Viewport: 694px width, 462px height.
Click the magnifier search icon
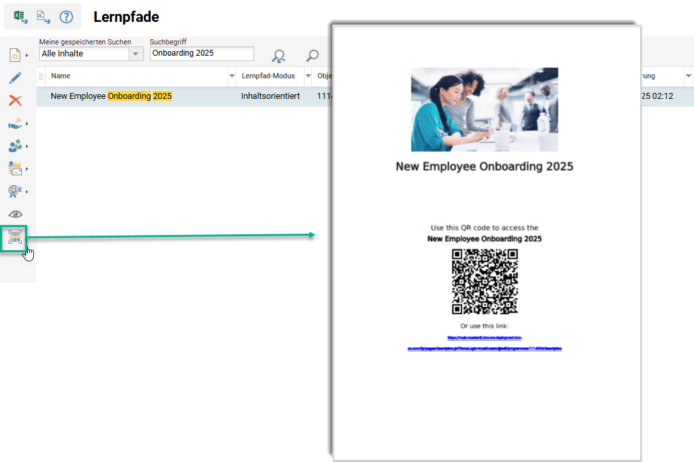coord(312,56)
